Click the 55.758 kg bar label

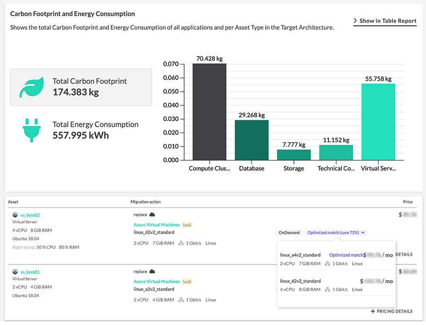tap(378, 79)
